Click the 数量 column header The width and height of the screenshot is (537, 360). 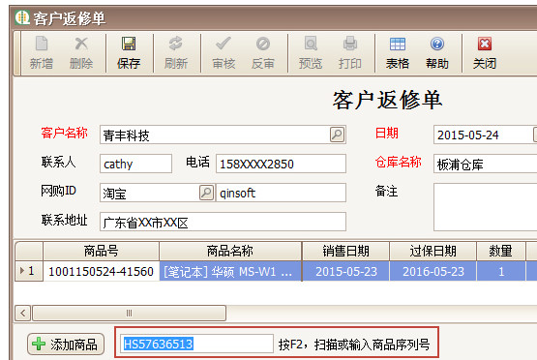click(500, 251)
